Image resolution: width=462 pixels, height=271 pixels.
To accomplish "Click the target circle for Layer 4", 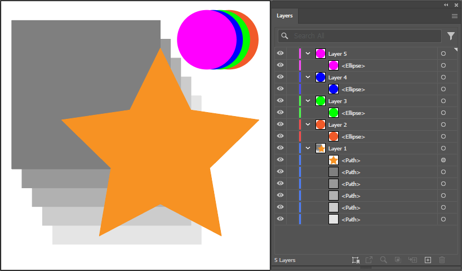I will (x=443, y=77).
